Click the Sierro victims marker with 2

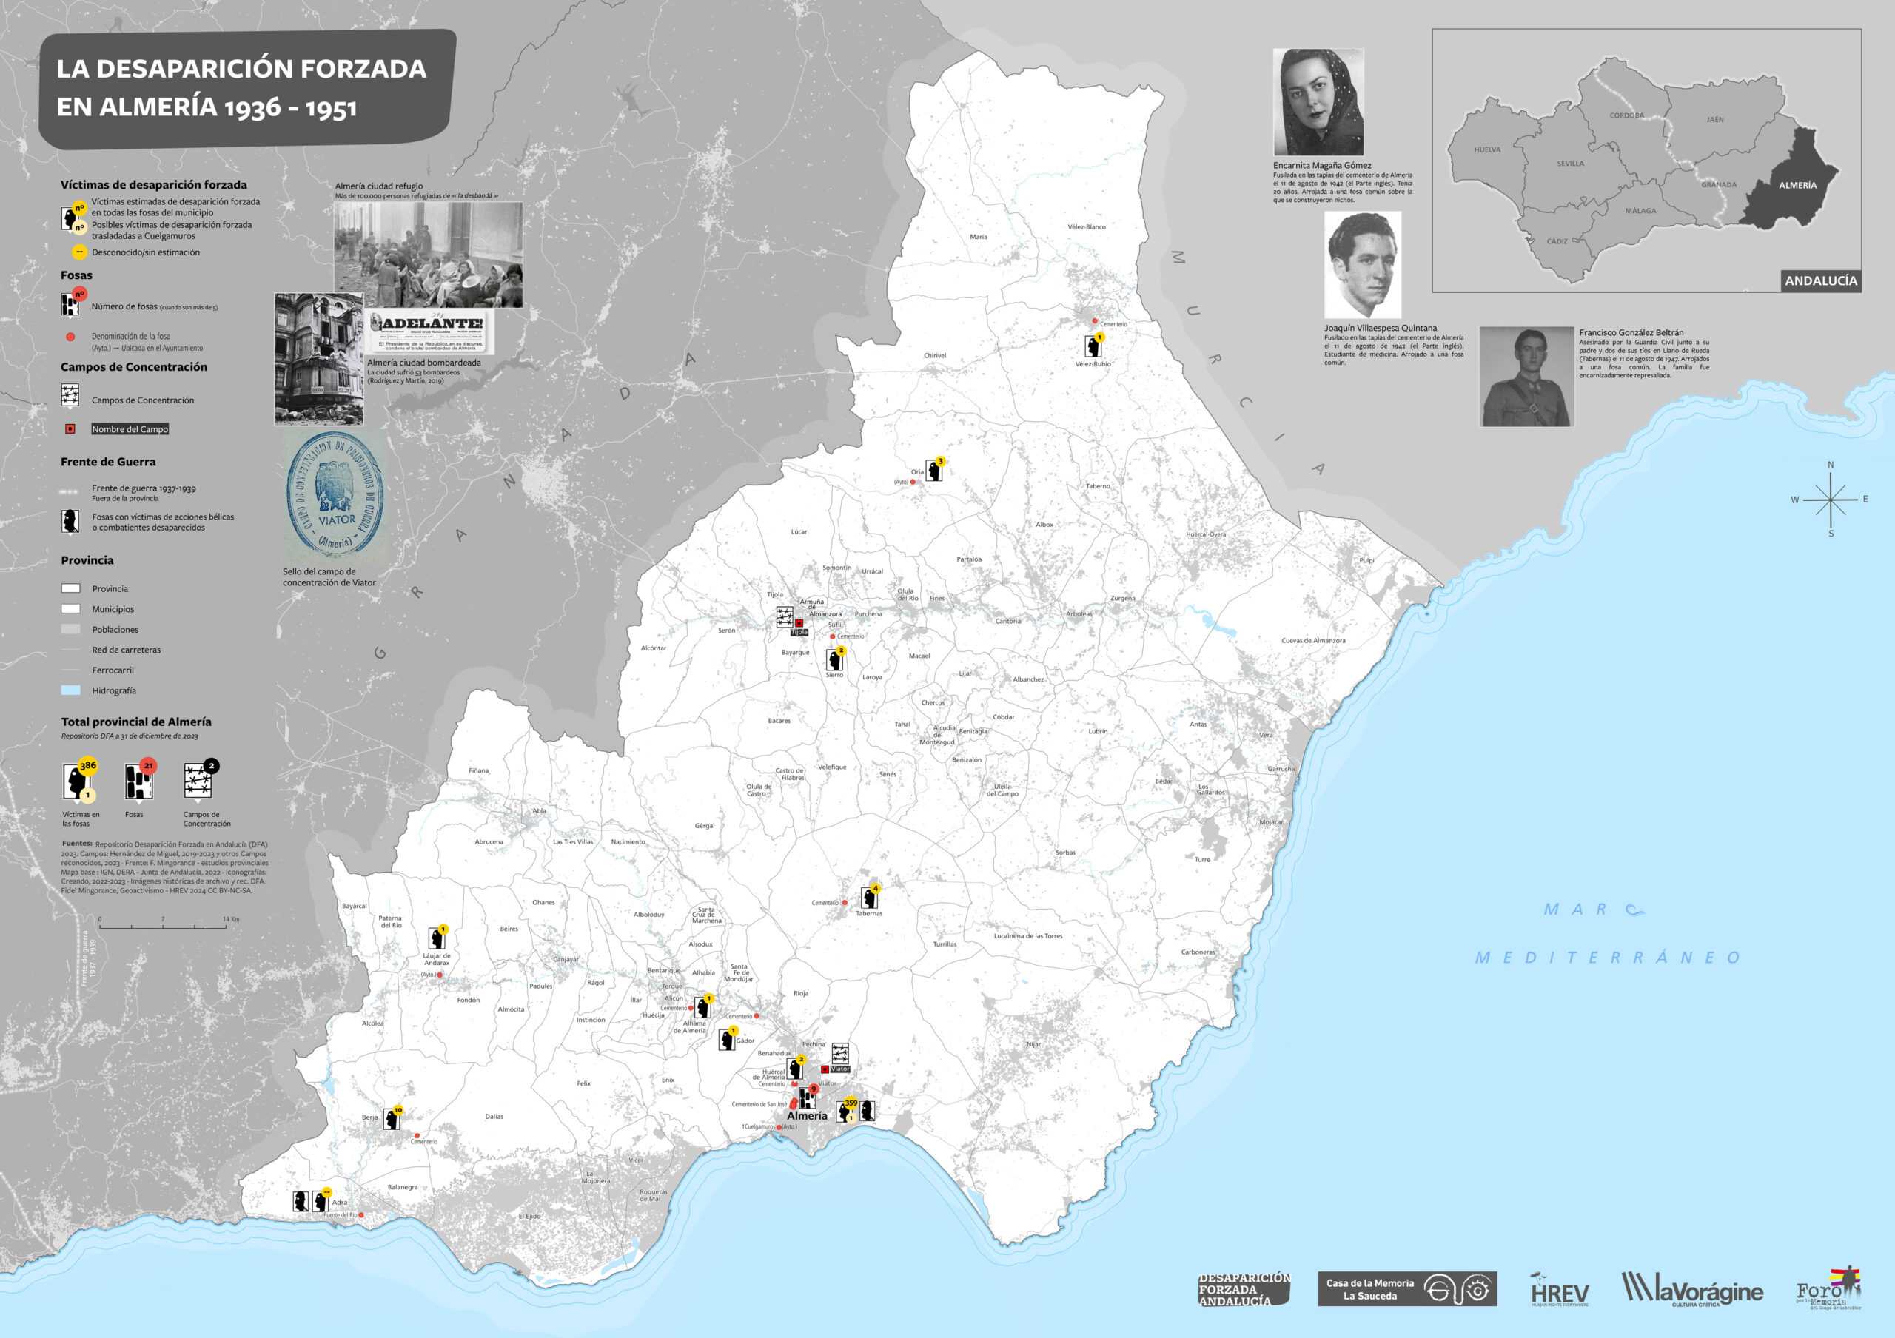pyautogui.click(x=834, y=660)
